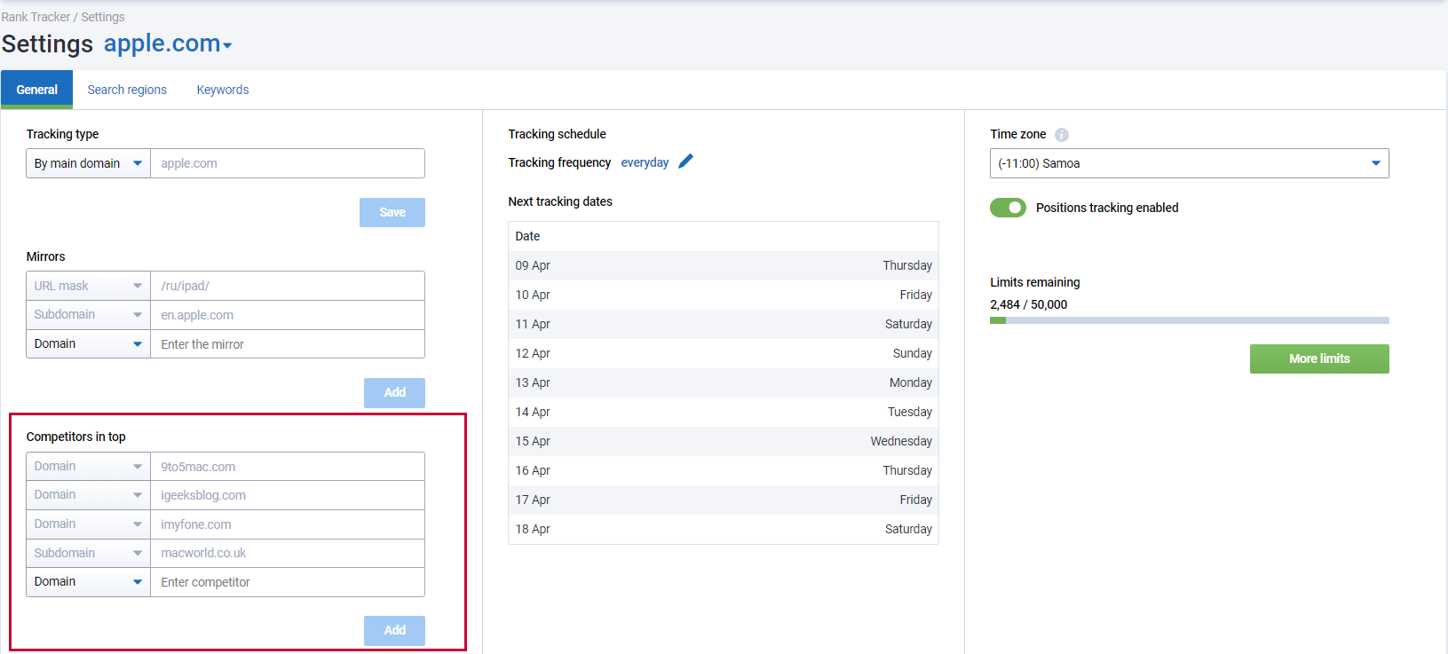Click the Add button under Competitors in top
This screenshot has height=654, width=1448.
[x=394, y=630]
